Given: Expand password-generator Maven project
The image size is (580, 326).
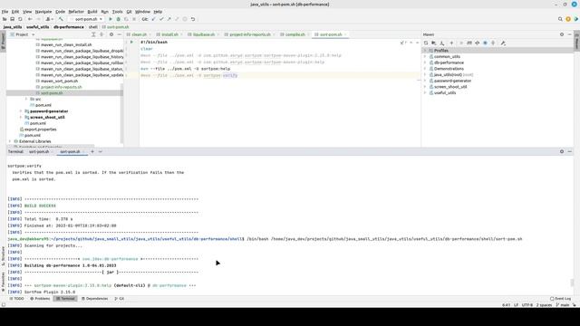Looking at the screenshot, I should (x=425, y=81).
